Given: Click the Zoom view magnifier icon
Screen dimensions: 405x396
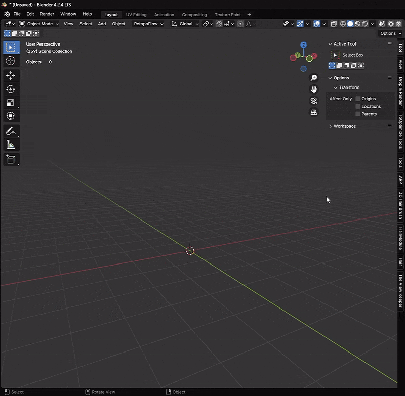Looking at the screenshot, I should coord(314,78).
